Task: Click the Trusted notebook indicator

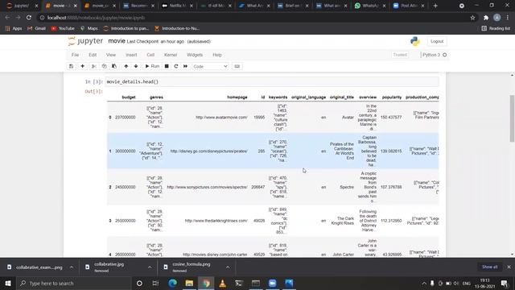Action: coord(400,55)
